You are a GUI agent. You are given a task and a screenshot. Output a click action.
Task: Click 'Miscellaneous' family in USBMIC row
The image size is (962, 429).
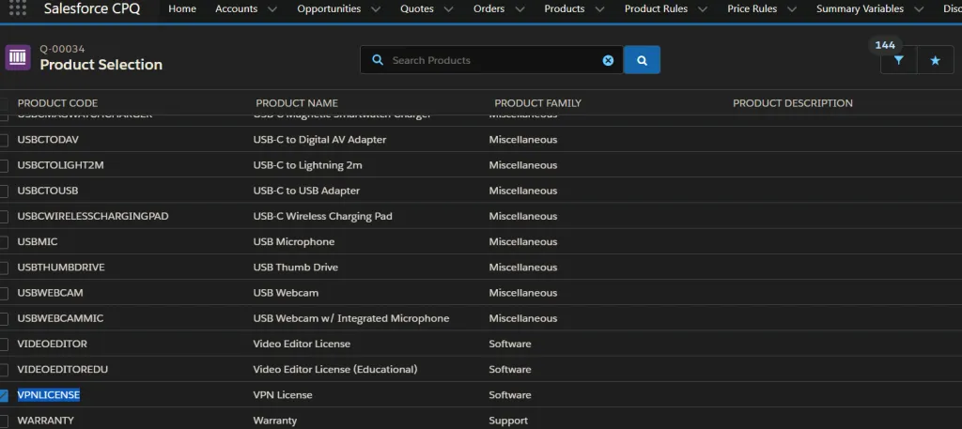[x=522, y=241]
